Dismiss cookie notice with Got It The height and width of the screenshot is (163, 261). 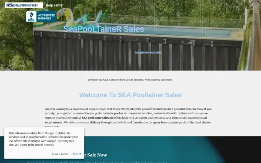77,154
